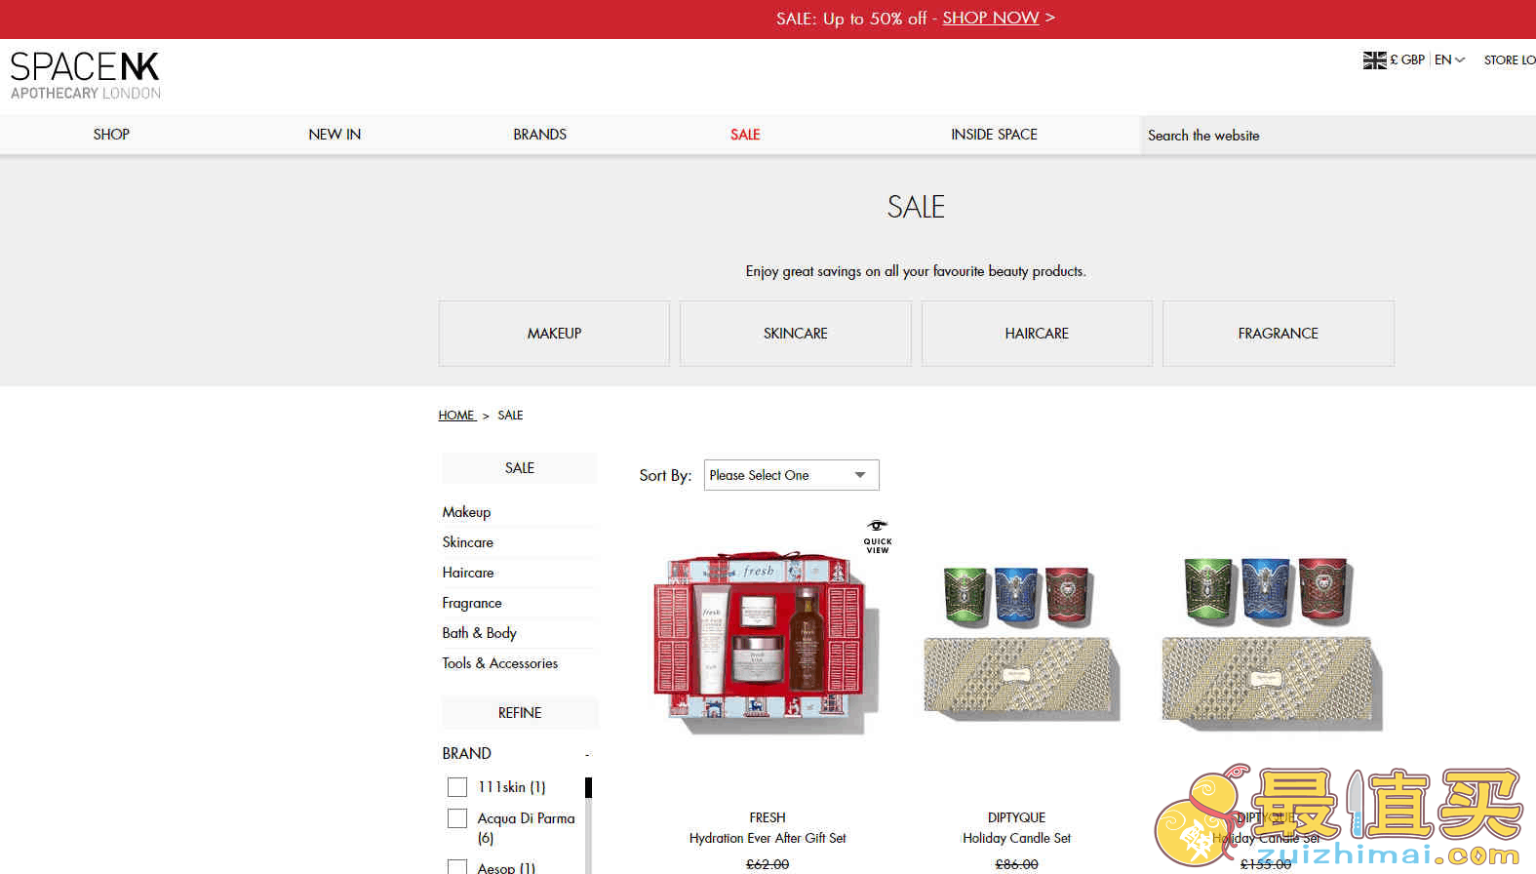
Task: Select the HAIRCARE category button
Action: [x=1037, y=334]
